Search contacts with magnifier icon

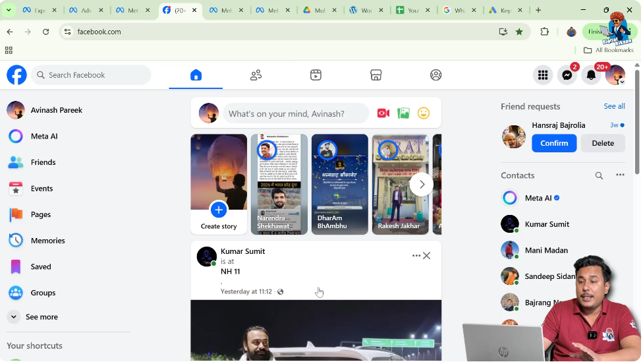[599, 175]
